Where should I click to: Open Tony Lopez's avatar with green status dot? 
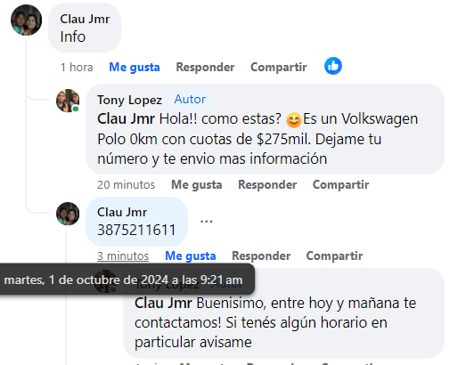click(x=68, y=101)
